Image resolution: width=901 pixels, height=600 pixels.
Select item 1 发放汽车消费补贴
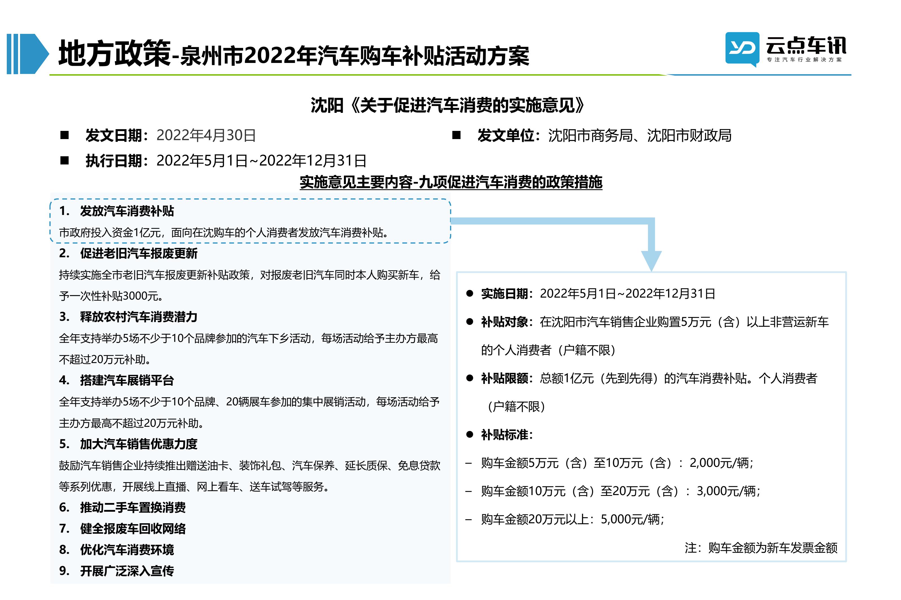click(116, 211)
